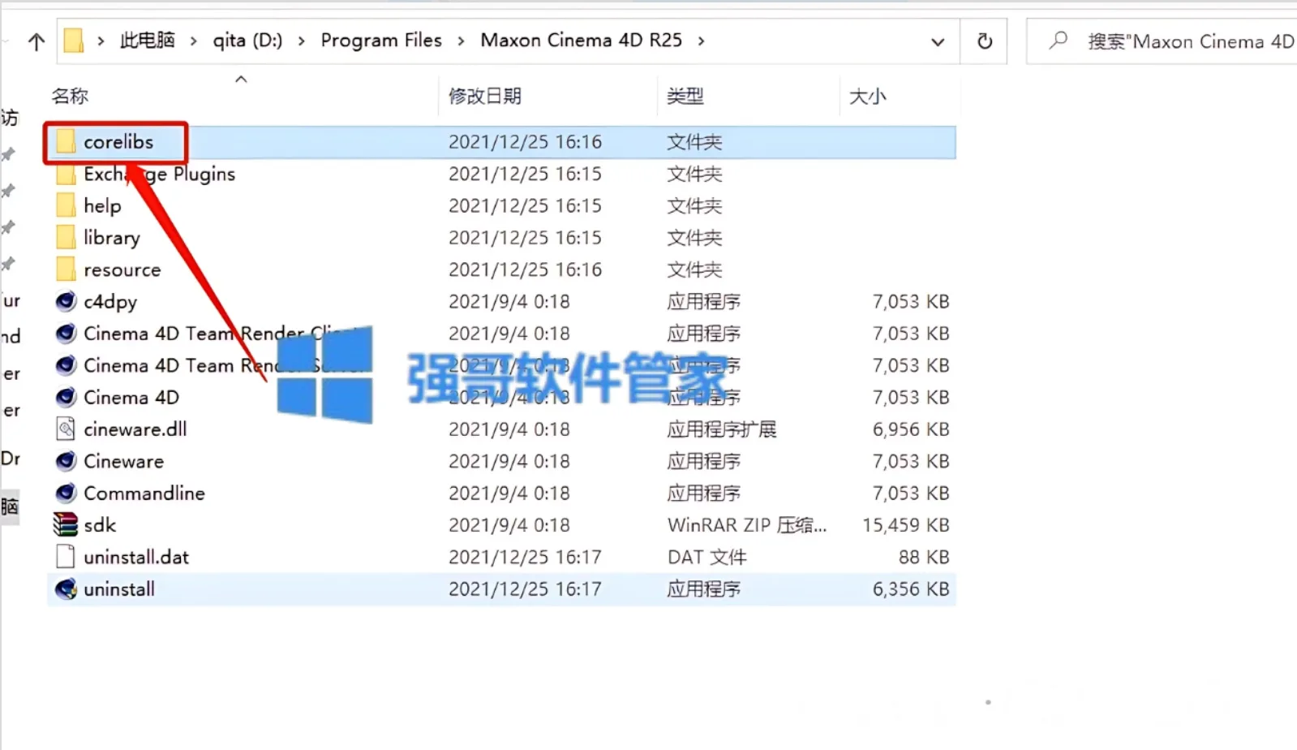Viewport: 1297px width, 750px height.
Task: Click 应用程序扩展 type of cineware.dll
Action: (722, 429)
